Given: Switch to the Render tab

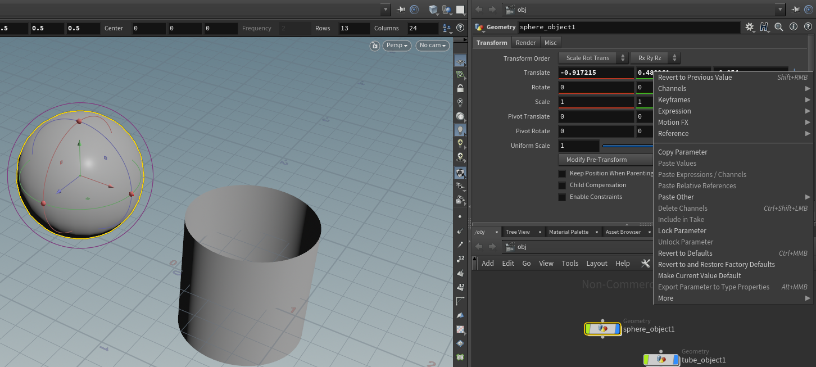Looking at the screenshot, I should [526, 43].
